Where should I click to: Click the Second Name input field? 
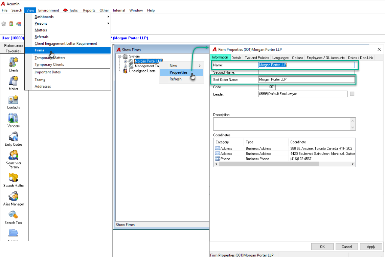[x=307, y=72]
